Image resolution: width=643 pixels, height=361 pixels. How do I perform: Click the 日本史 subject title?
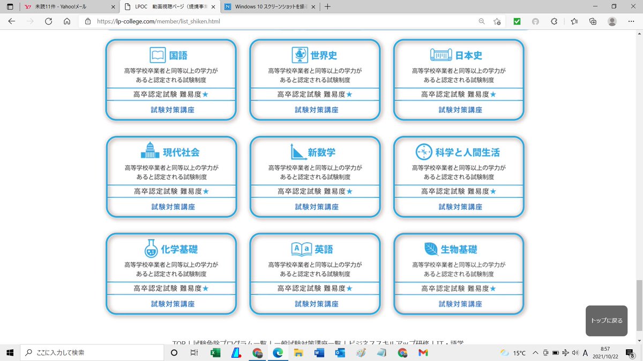pyautogui.click(x=469, y=56)
